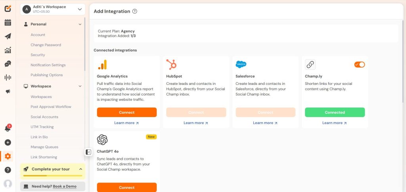406x192 pixels.
Task: Click the green Champ.ly Connected button
Action: click(x=335, y=112)
